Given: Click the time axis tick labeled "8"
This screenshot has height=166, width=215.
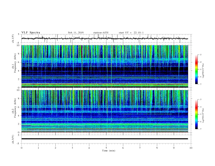Looking at the screenshot, I should (157, 148).
